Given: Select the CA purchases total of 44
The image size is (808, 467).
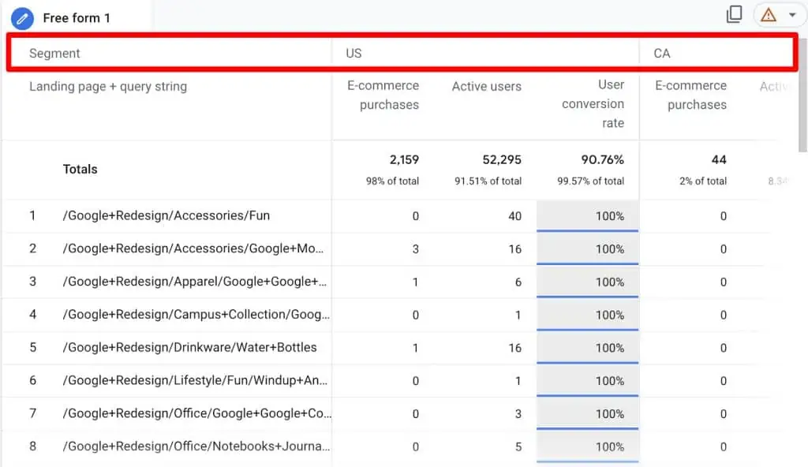Looking at the screenshot, I should 718,159.
